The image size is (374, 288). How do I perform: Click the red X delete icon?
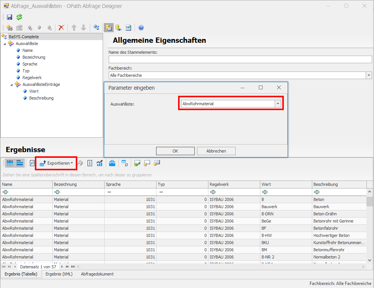click(61, 28)
